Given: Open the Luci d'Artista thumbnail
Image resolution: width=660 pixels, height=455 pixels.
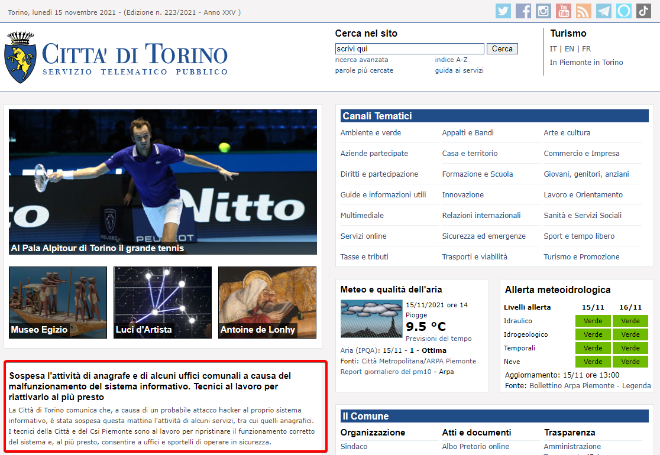Looking at the screenshot, I should [163, 303].
